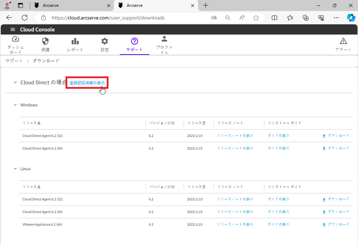
Task: Open the プロファイル person icon
Action: (164, 39)
